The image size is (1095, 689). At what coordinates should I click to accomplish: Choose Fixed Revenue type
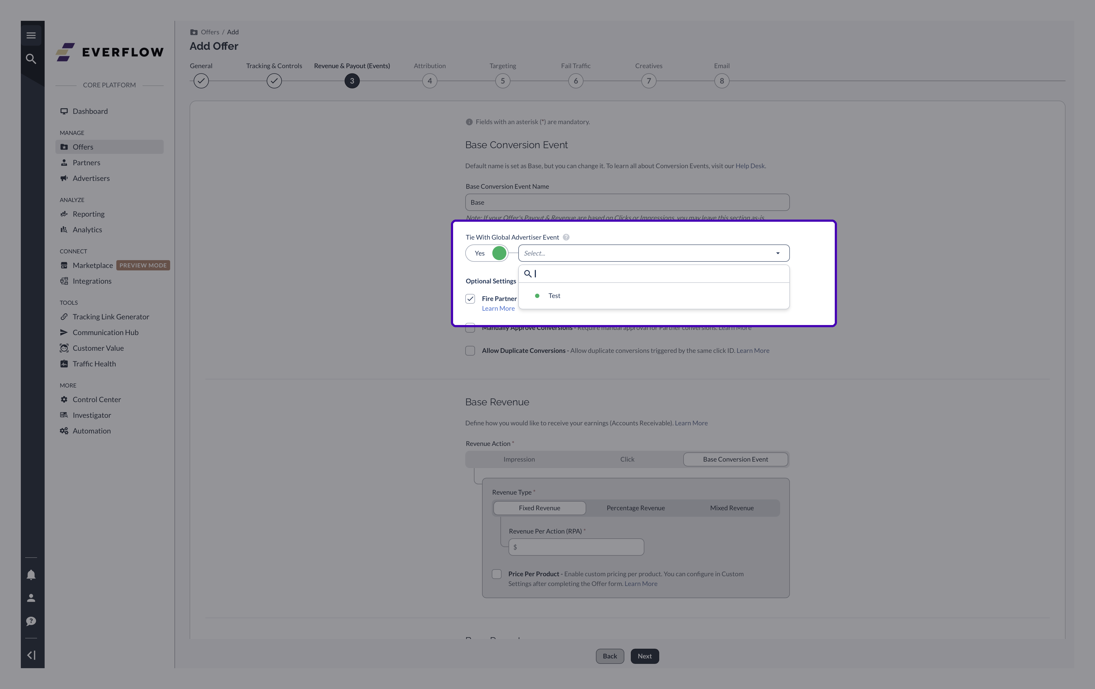(x=539, y=508)
